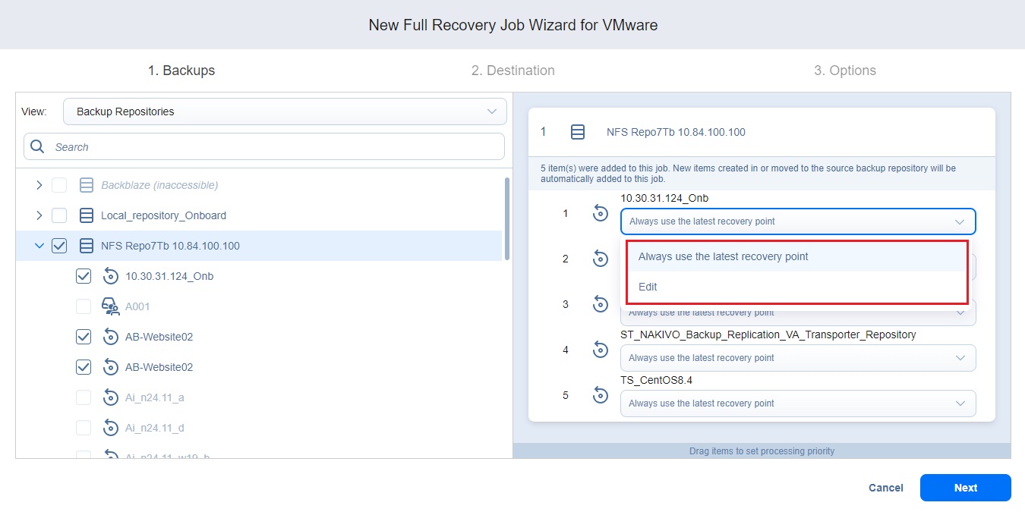The image size is (1025, 515).
Task: Open the View Backup Repositories dropdown
Action: tap(285, 111)
